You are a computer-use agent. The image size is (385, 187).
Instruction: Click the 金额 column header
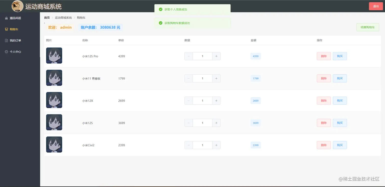point(254,40)
